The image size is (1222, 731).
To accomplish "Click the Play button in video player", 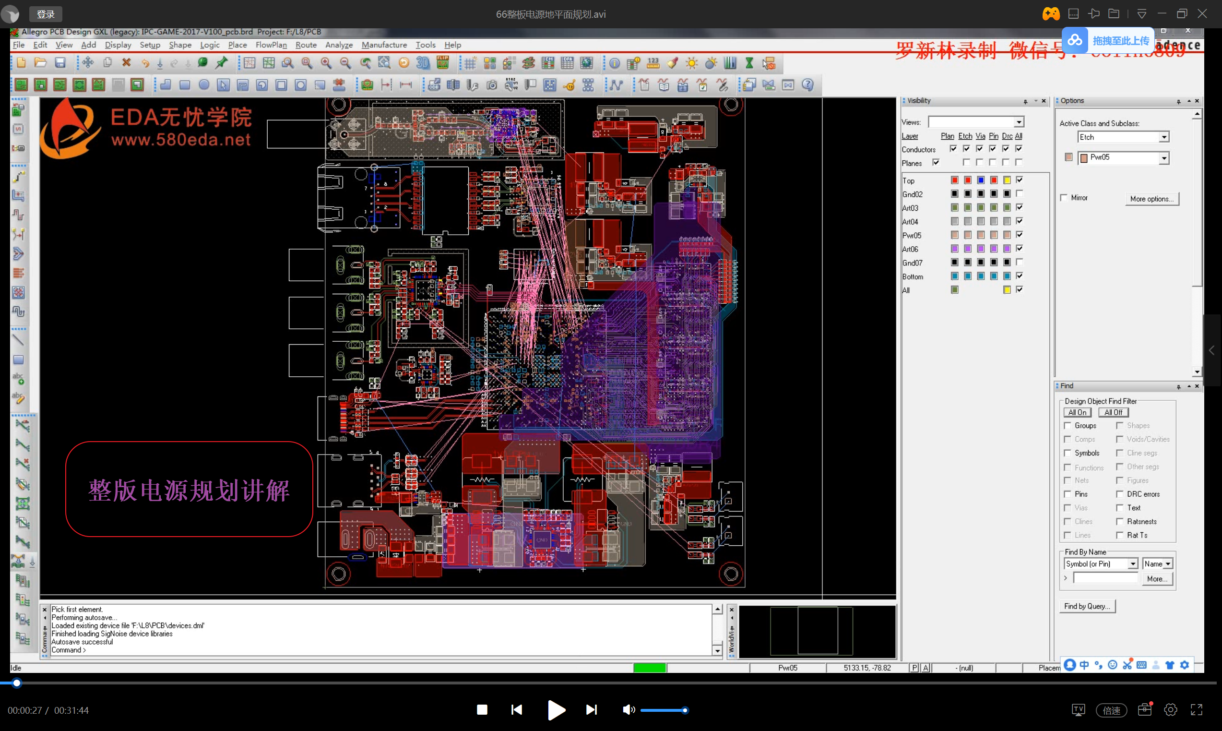I will [x=556, y=710].
